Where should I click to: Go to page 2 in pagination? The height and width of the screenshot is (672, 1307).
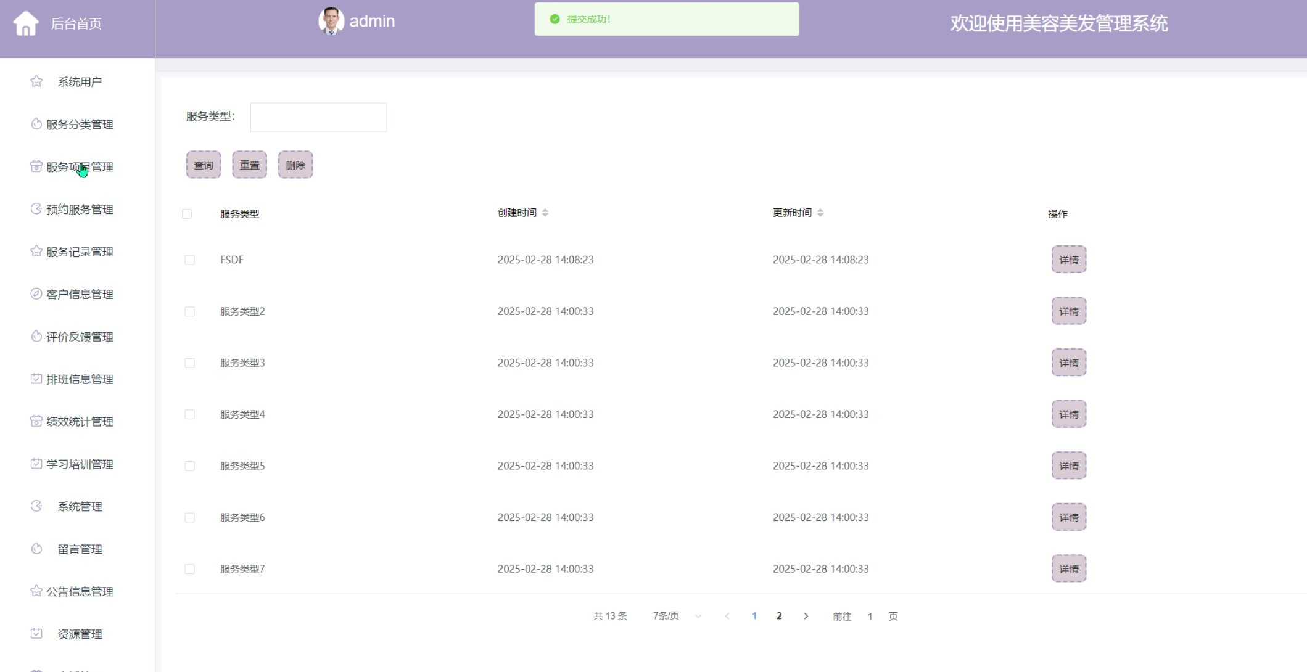tap(779, 616)
